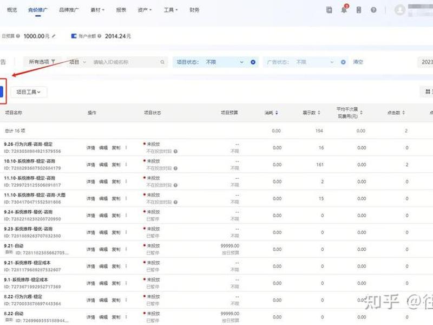Click the search magnifier in the ID field
Screen dimensions: 433x325
[162, 62]
